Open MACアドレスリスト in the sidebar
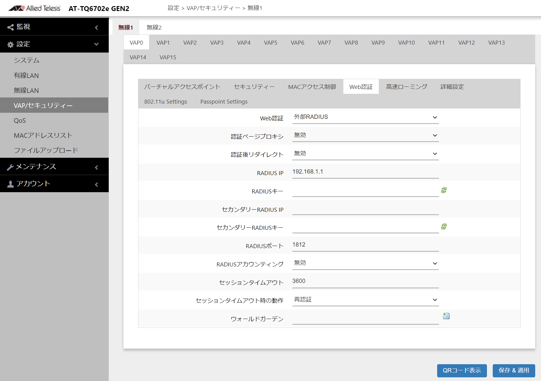The height and width of the screenshot is (381, 541). (54, 135)
